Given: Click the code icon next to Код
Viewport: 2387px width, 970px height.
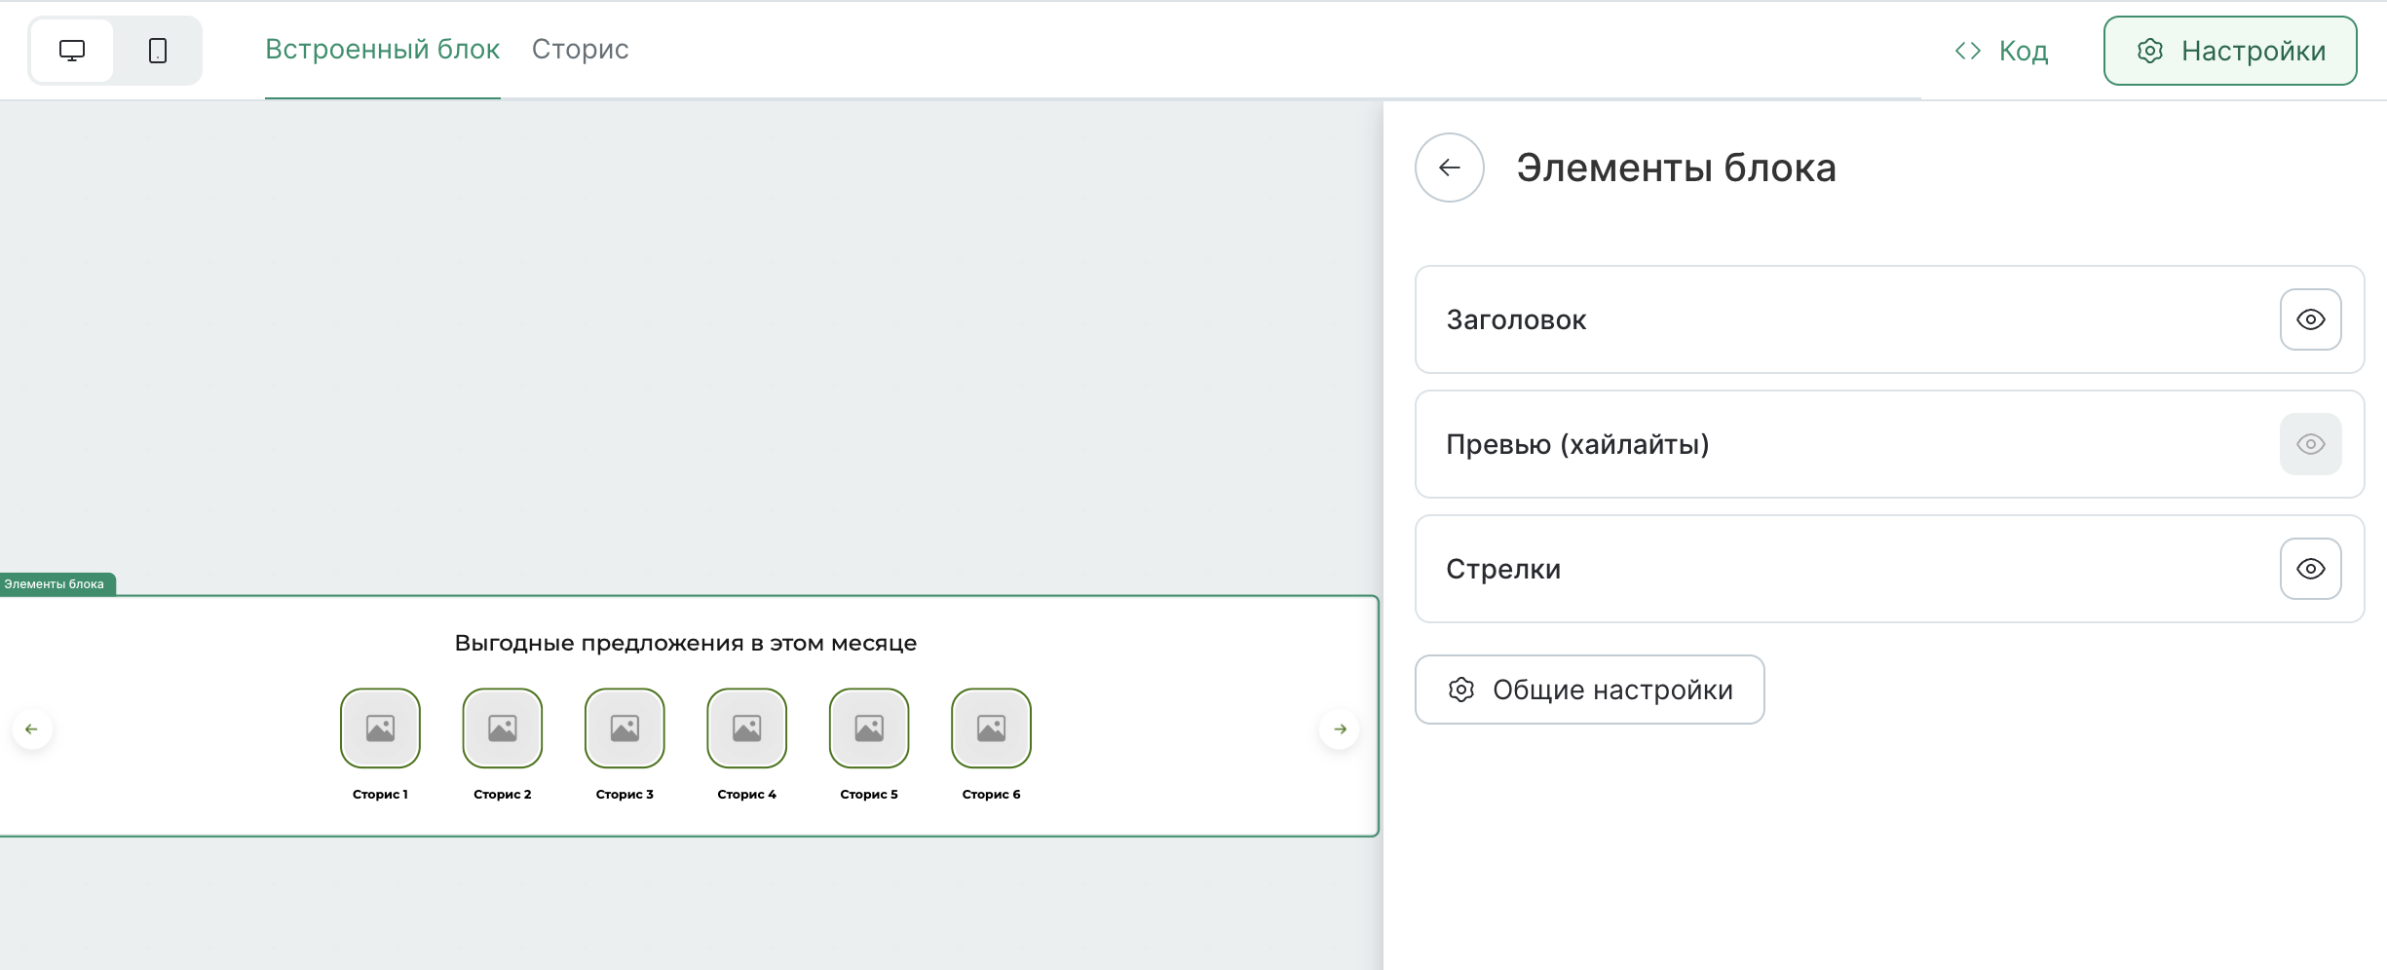Looking at the screenshot, I should click(x=1967, y=50).
